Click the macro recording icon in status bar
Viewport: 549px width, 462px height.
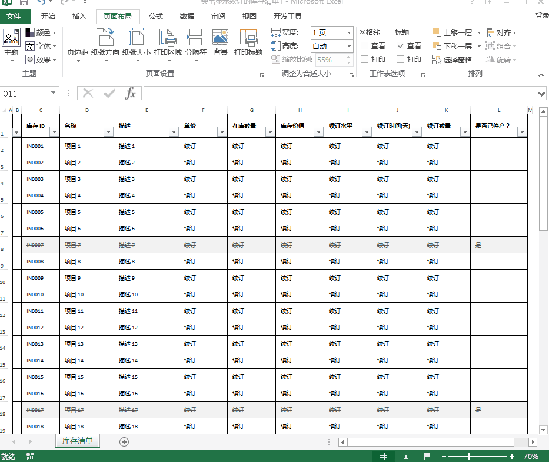pos(31,456)
